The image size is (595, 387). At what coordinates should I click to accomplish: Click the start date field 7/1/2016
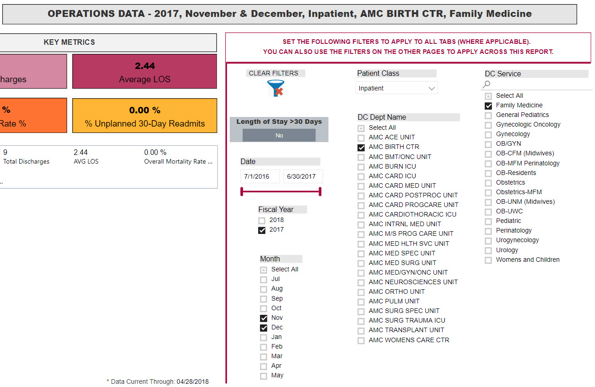point(260,176)
